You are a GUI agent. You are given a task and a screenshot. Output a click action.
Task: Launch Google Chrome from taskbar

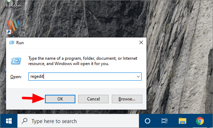point(200,121)
